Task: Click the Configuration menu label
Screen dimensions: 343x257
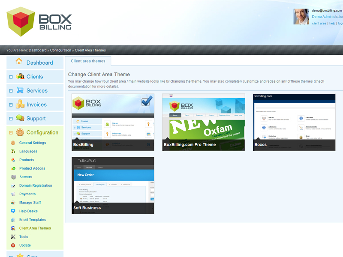Action: point(42,132)
